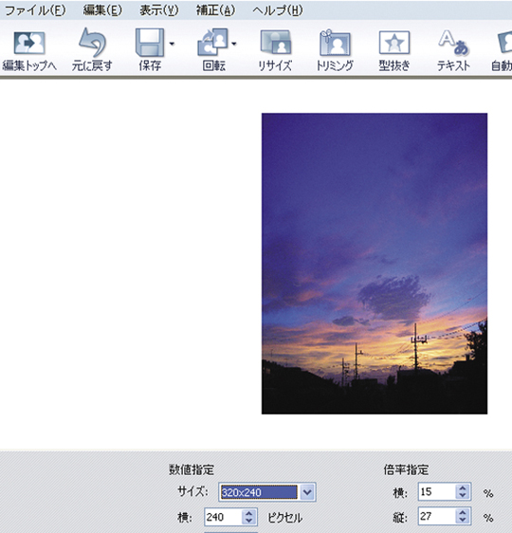Increase the 縦 percent scale value

(x=463, y=512)
